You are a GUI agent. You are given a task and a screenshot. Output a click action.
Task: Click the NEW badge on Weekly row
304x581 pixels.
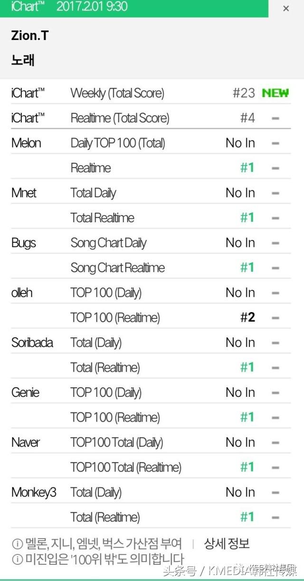pos(275,93)
